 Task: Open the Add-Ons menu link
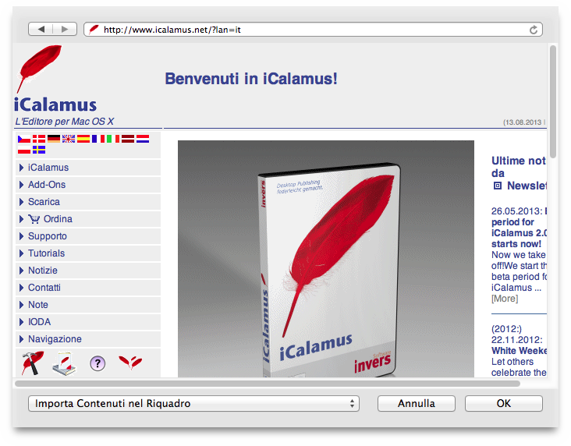[x=47, y=185]
